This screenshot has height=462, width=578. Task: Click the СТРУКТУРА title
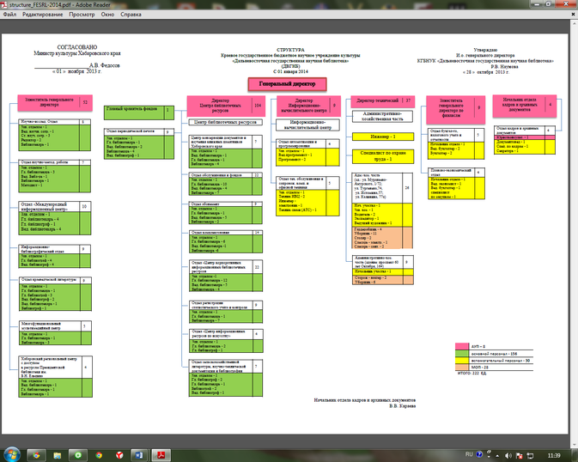point(290,50)
